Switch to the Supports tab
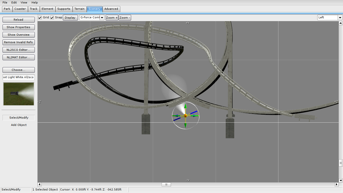This screenshot has width=343, height=193. coord(64,9)
